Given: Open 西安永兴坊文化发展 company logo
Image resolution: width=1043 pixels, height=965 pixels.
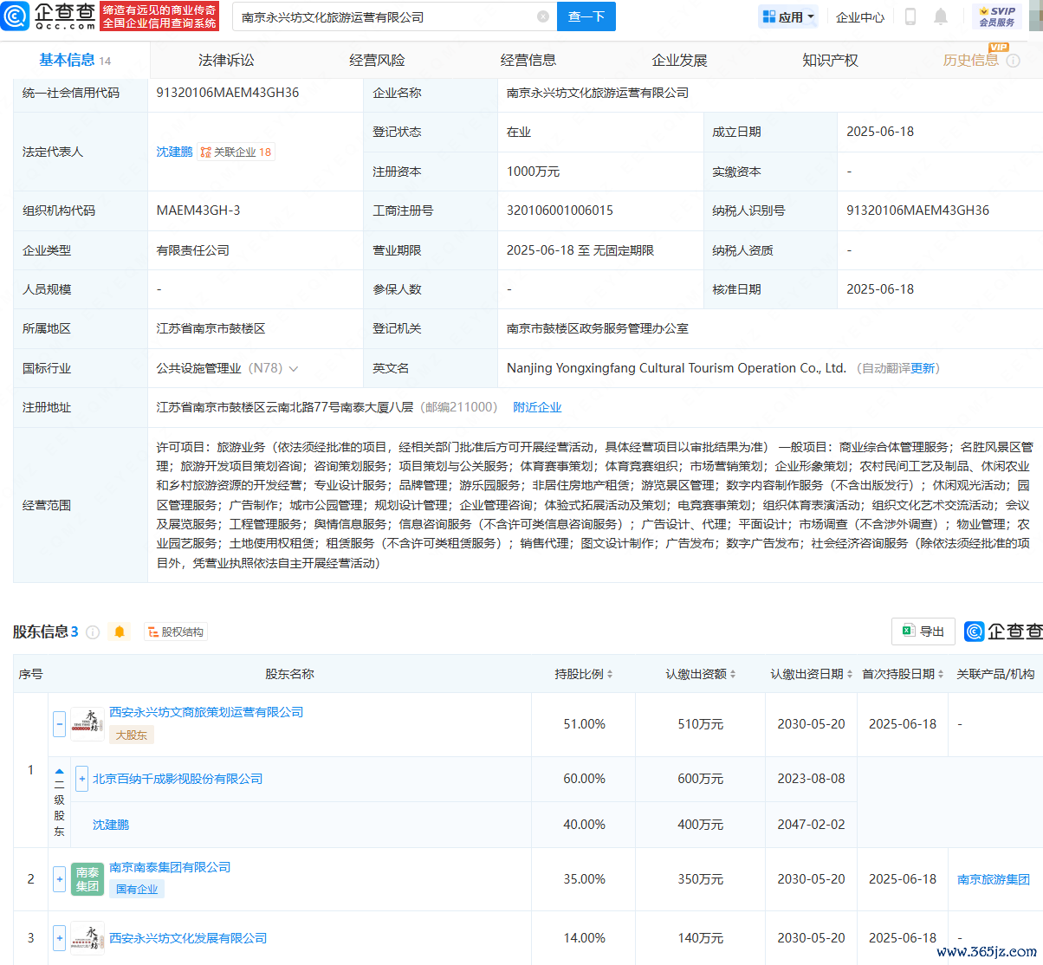Looking at the screenshot, I should click(87, 938).
